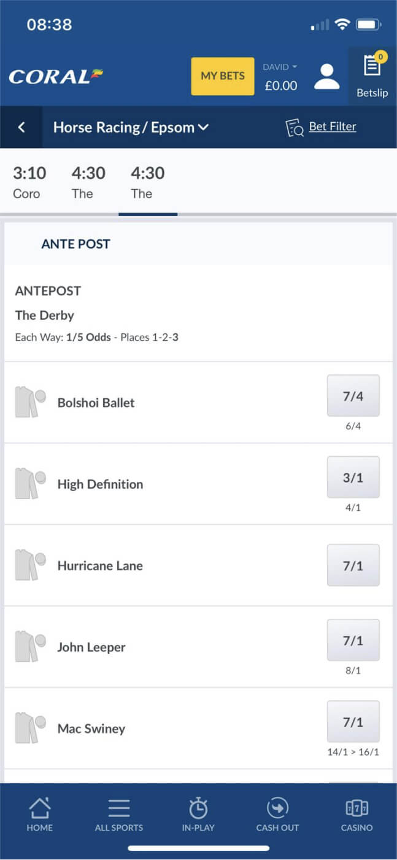The image size is (397, 860).
Task: Open MY BETS
Action: pos(222,76)
